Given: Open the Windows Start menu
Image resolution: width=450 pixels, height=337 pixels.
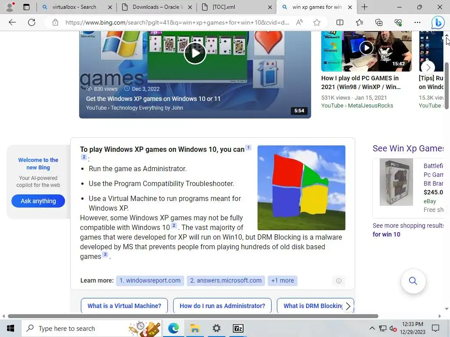Looking at the screenshot, I should [x=11, y=328].
